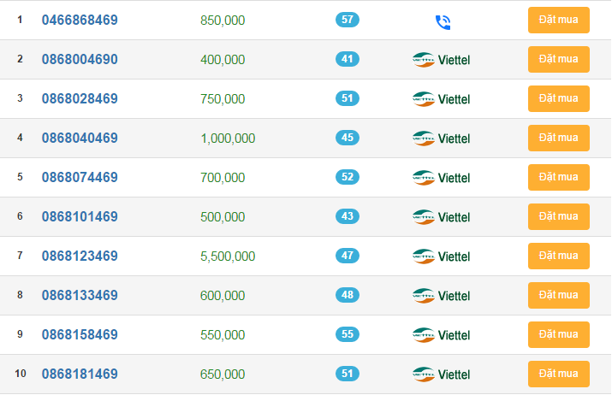Screen dimensions: 612x395
Task: Click Viettel logo in the 0868133469 row
Action: click(x=442, y=296)
